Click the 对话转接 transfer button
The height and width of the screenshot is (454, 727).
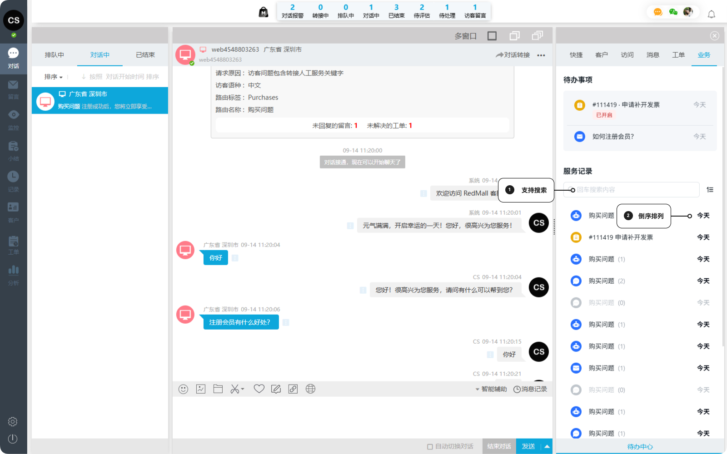[513, 55]
